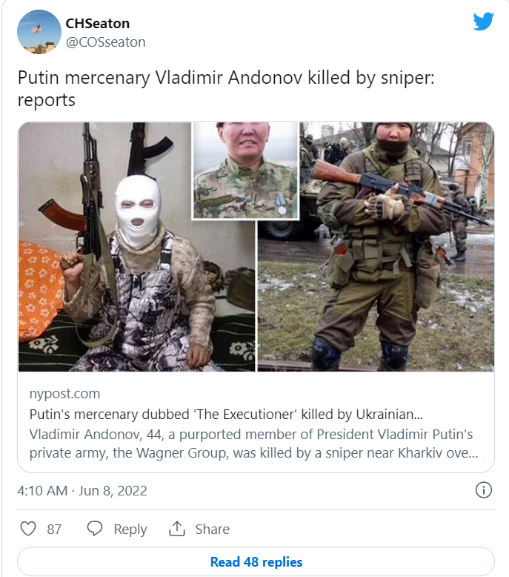
Task: Open CHSeaton profile avatar picture
Action: pyautogui.click(x=39, y=32)
